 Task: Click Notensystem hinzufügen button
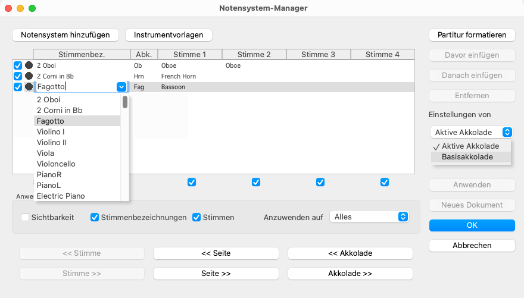[65, 35]
